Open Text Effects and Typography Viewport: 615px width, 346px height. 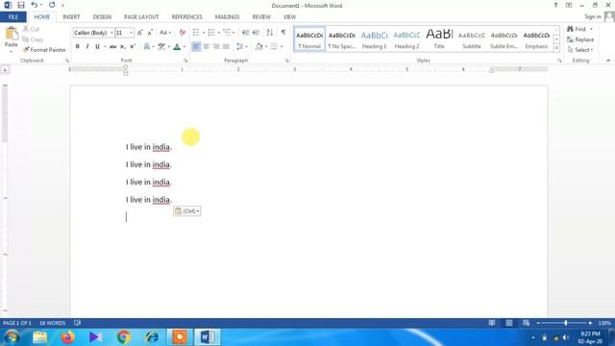147,47
